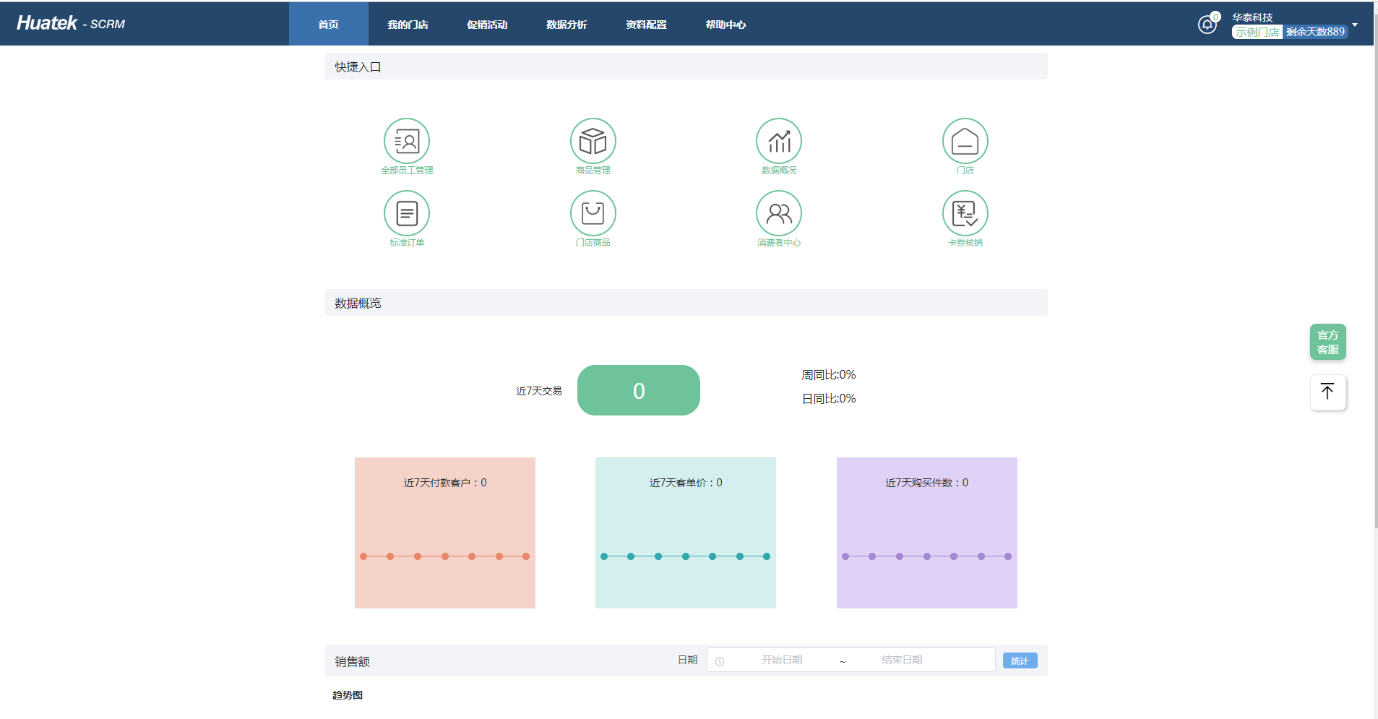Click the 剩余天数889 badge

tap(1315, 32)
